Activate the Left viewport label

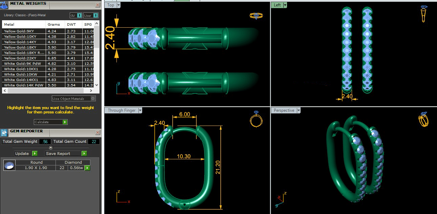tap(277, 5)
